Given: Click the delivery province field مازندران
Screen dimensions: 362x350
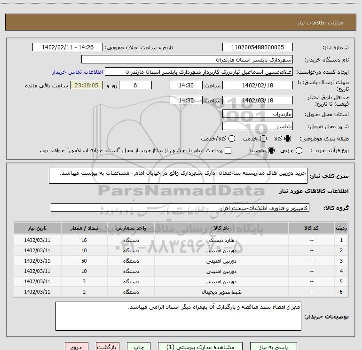Looking at the screenshot, I should (258, 114).
